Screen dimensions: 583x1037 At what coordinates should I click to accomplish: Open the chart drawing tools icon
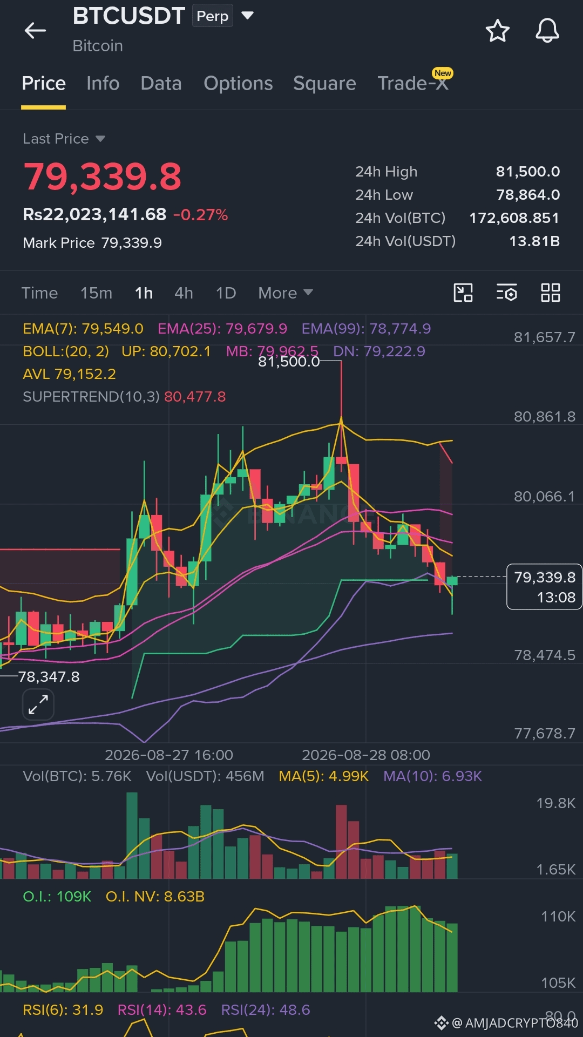pyautogui.click(x=463, y=293)
